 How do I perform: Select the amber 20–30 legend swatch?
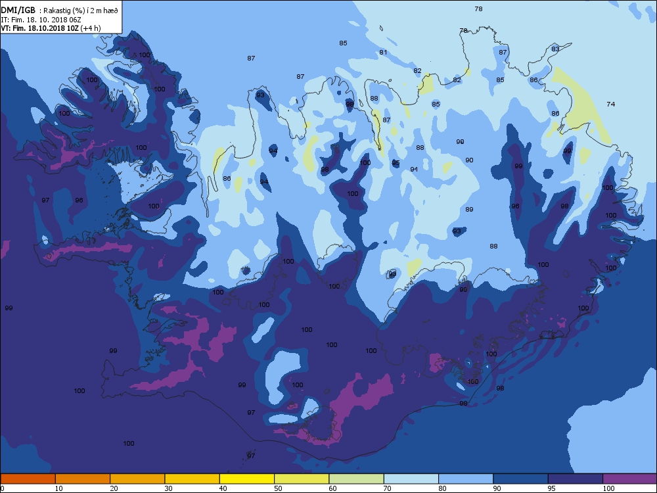pos(137,479)
